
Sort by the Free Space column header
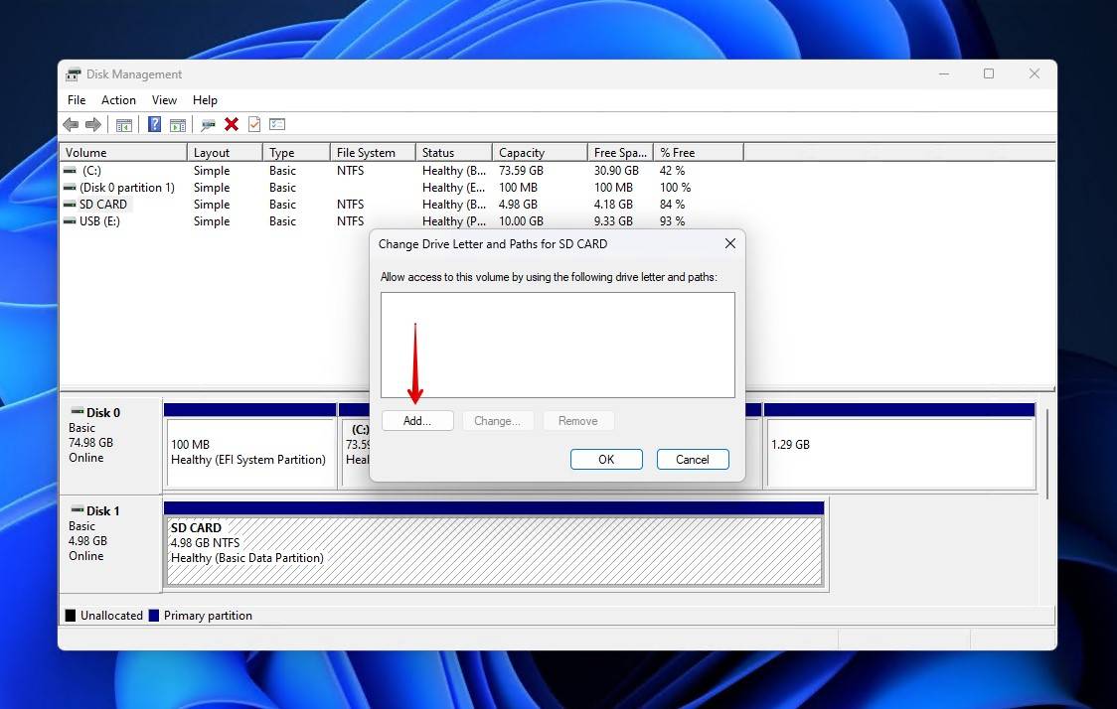[x=621, y=152]
